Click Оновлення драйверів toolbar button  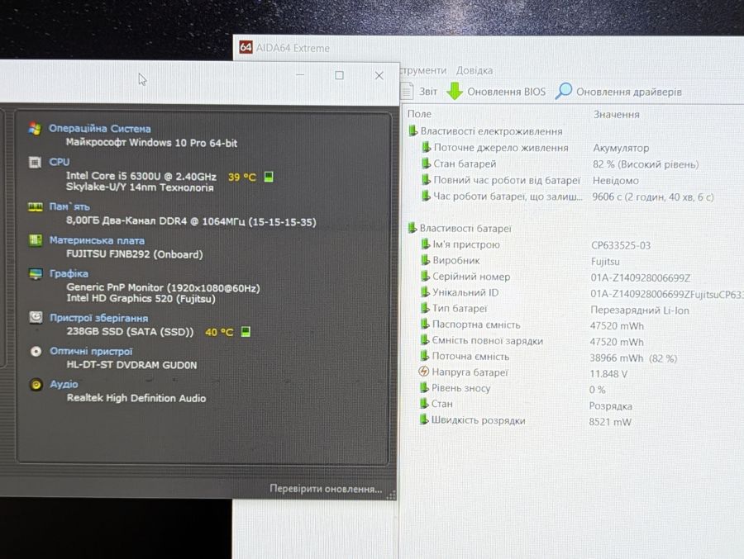pyautogui.click(x=618, y=91)
